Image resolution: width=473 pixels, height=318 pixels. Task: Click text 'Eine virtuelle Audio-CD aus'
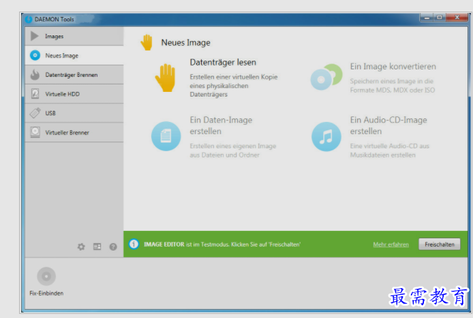coord(389,146)
